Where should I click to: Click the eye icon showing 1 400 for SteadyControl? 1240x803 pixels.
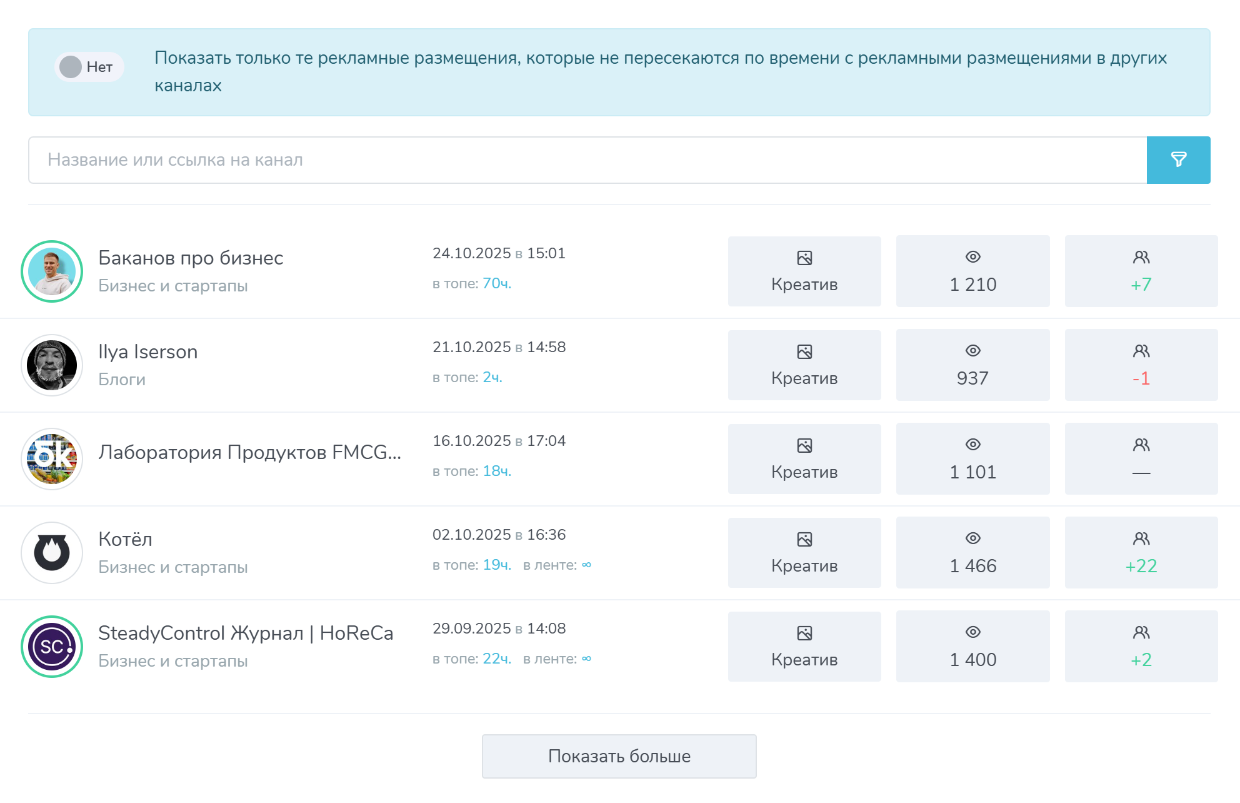pyautogui.click(x=972, y=631)
